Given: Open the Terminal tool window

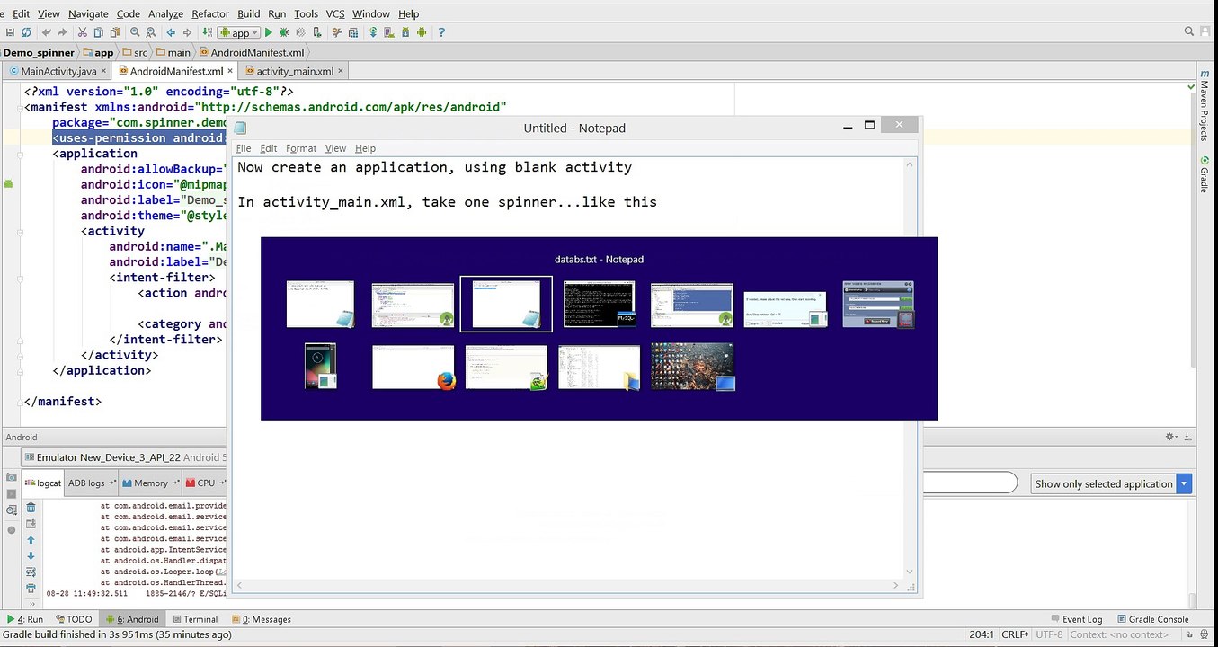Looking at the screenshot, I should click(x=195, y=619).
